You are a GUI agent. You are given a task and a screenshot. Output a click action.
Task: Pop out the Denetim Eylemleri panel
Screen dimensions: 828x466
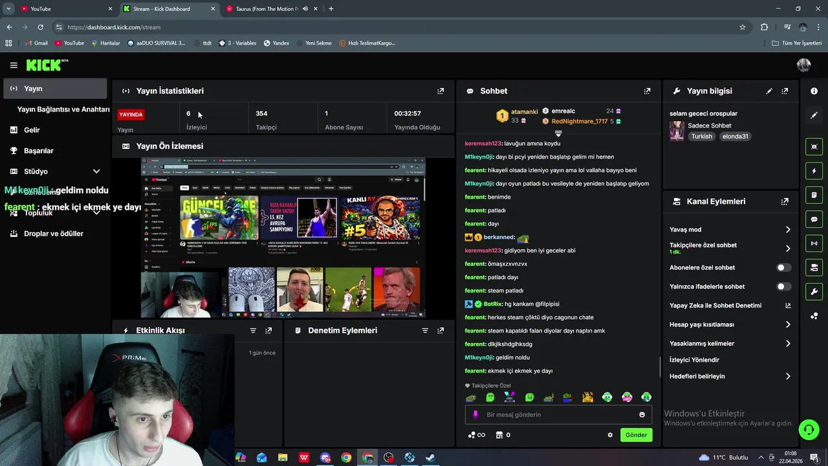(441, 330)
